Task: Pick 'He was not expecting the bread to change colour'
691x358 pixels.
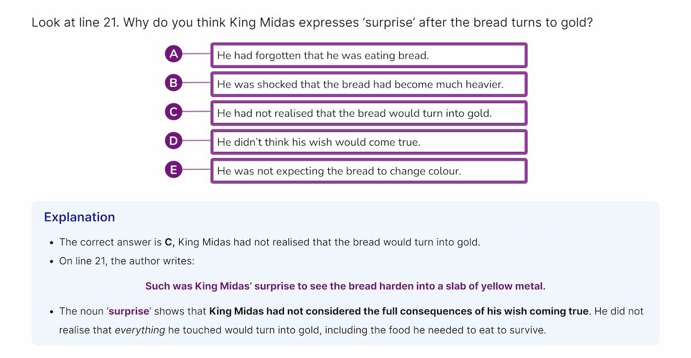Action: pyautogui.click(x=369, y=171)
